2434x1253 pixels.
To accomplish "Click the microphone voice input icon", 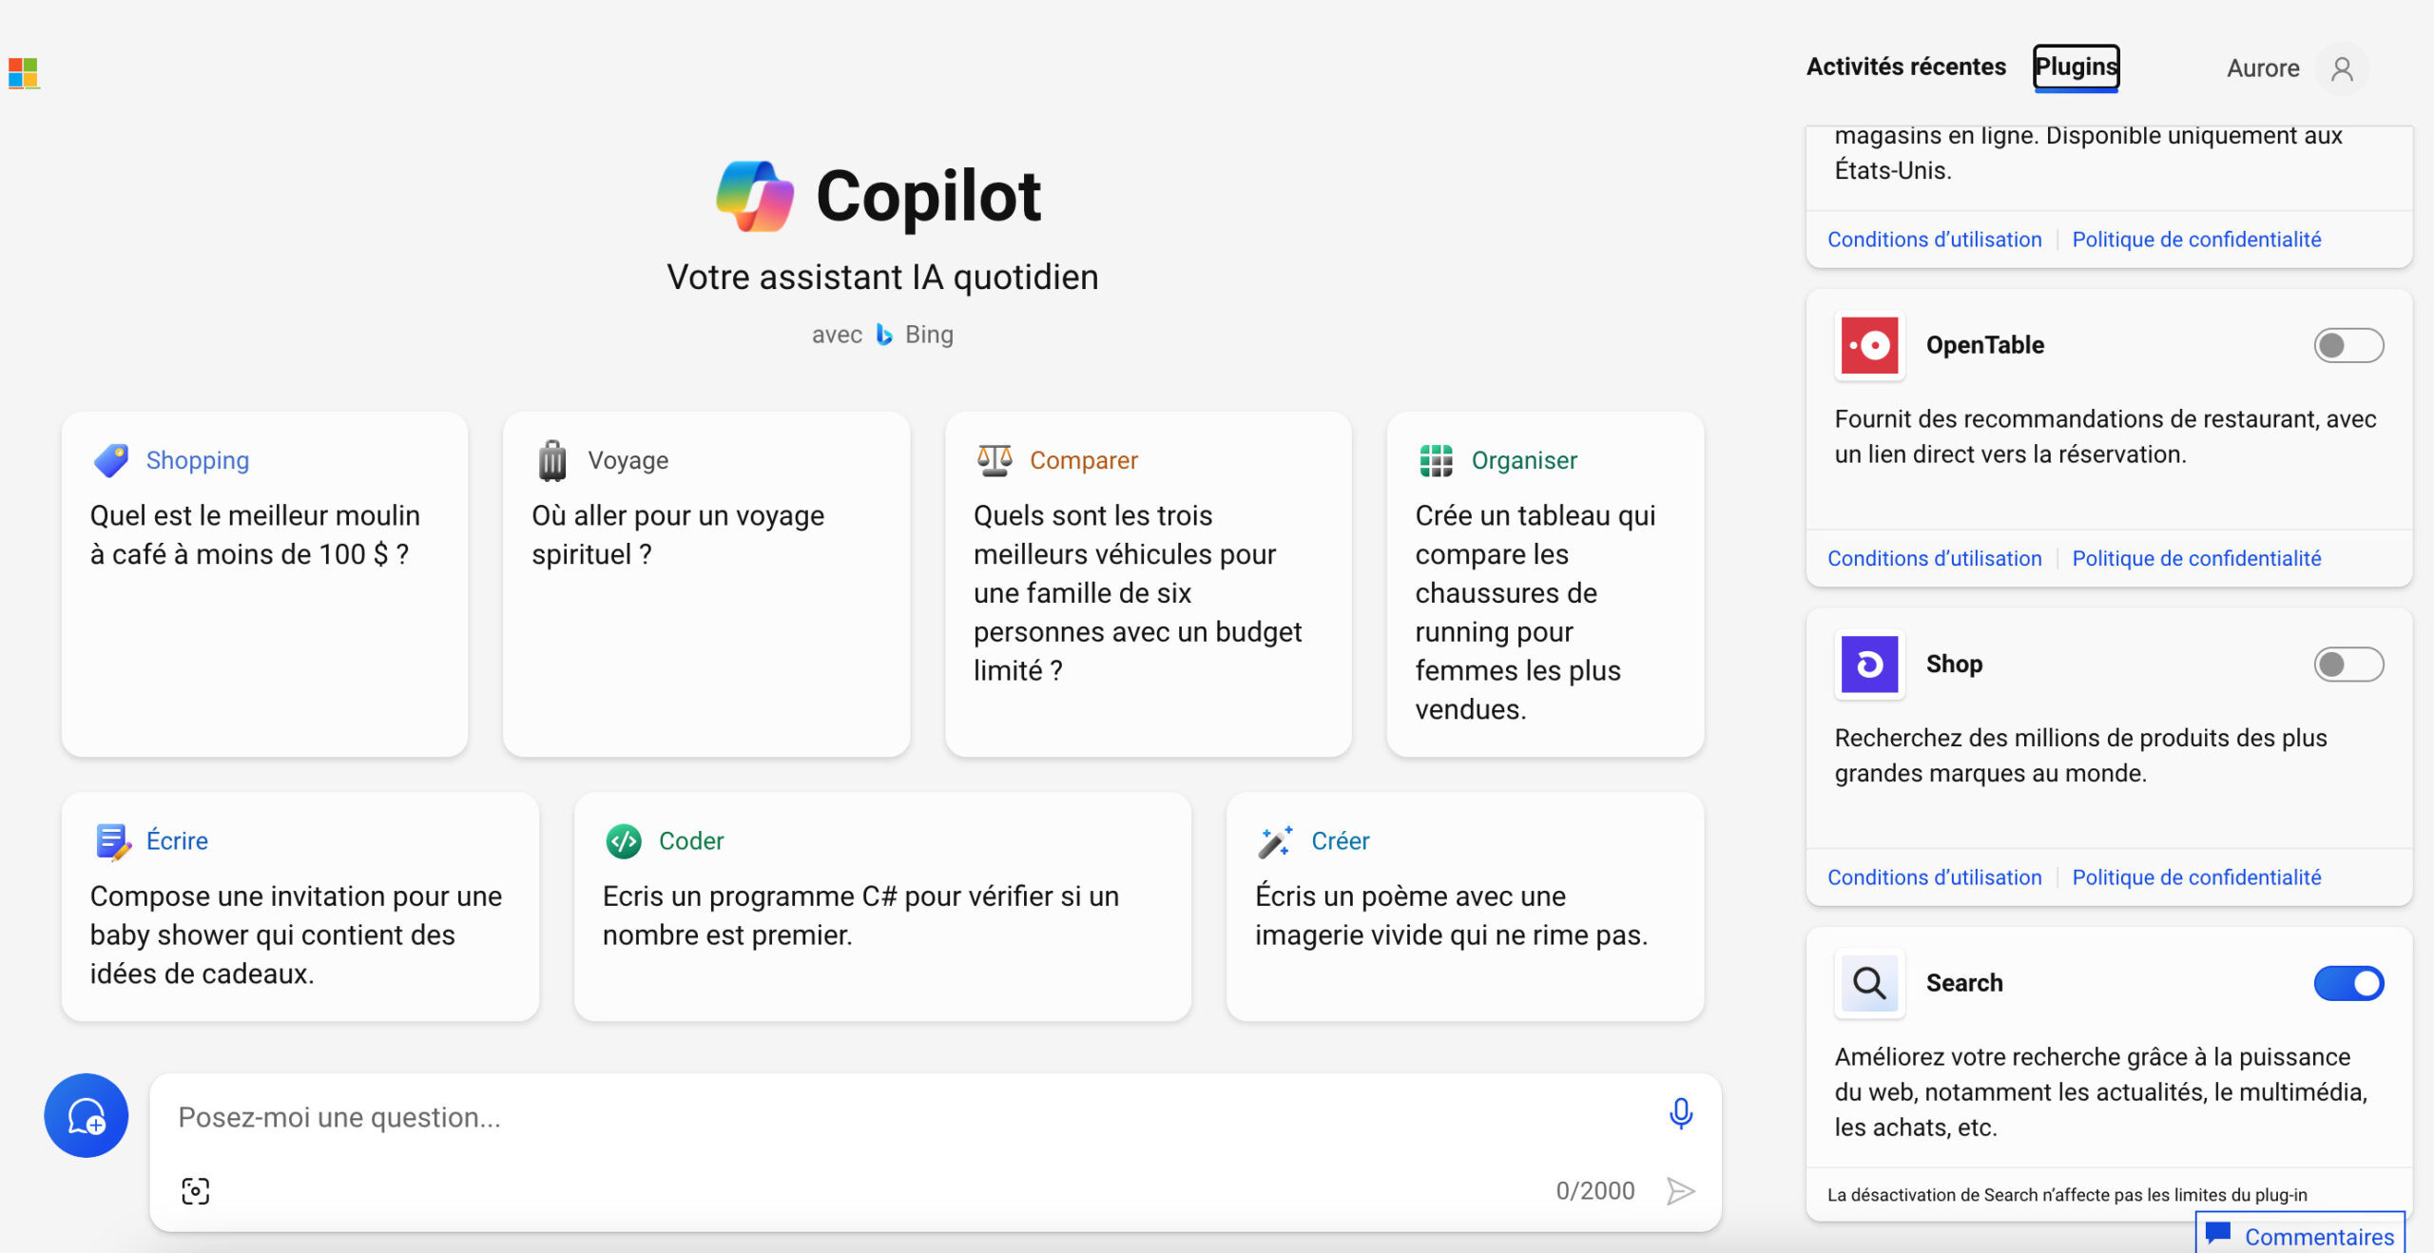I will (1680, 1113).
